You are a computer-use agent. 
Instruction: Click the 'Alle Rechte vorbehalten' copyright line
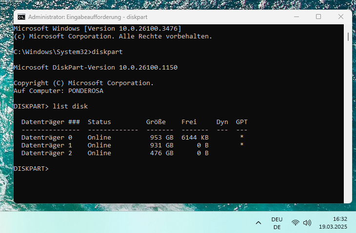[x=113, y=36]
